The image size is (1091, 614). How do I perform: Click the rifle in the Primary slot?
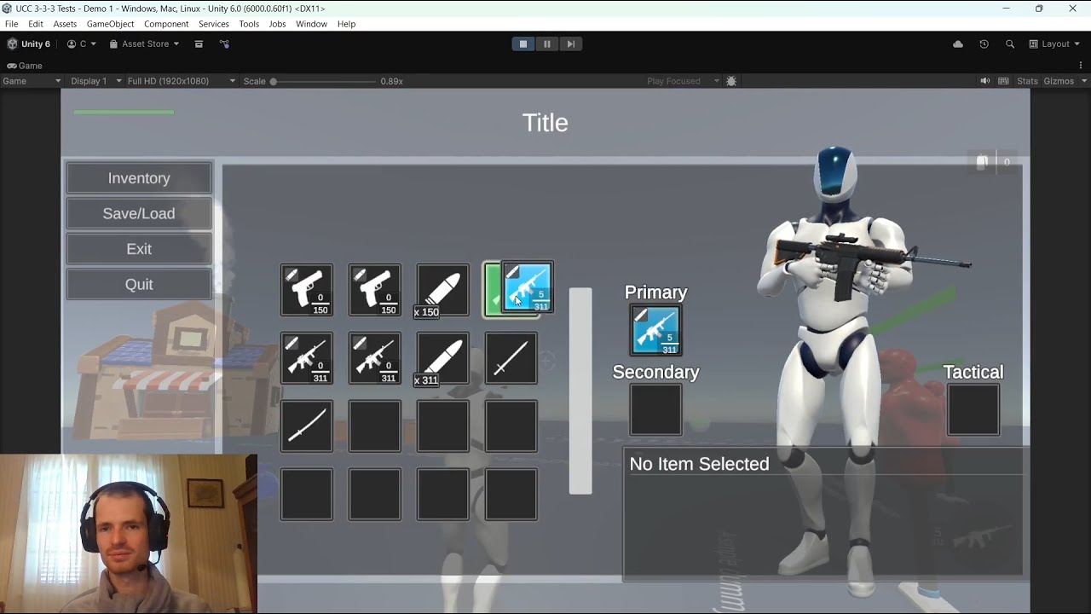[x=656, y=330]
